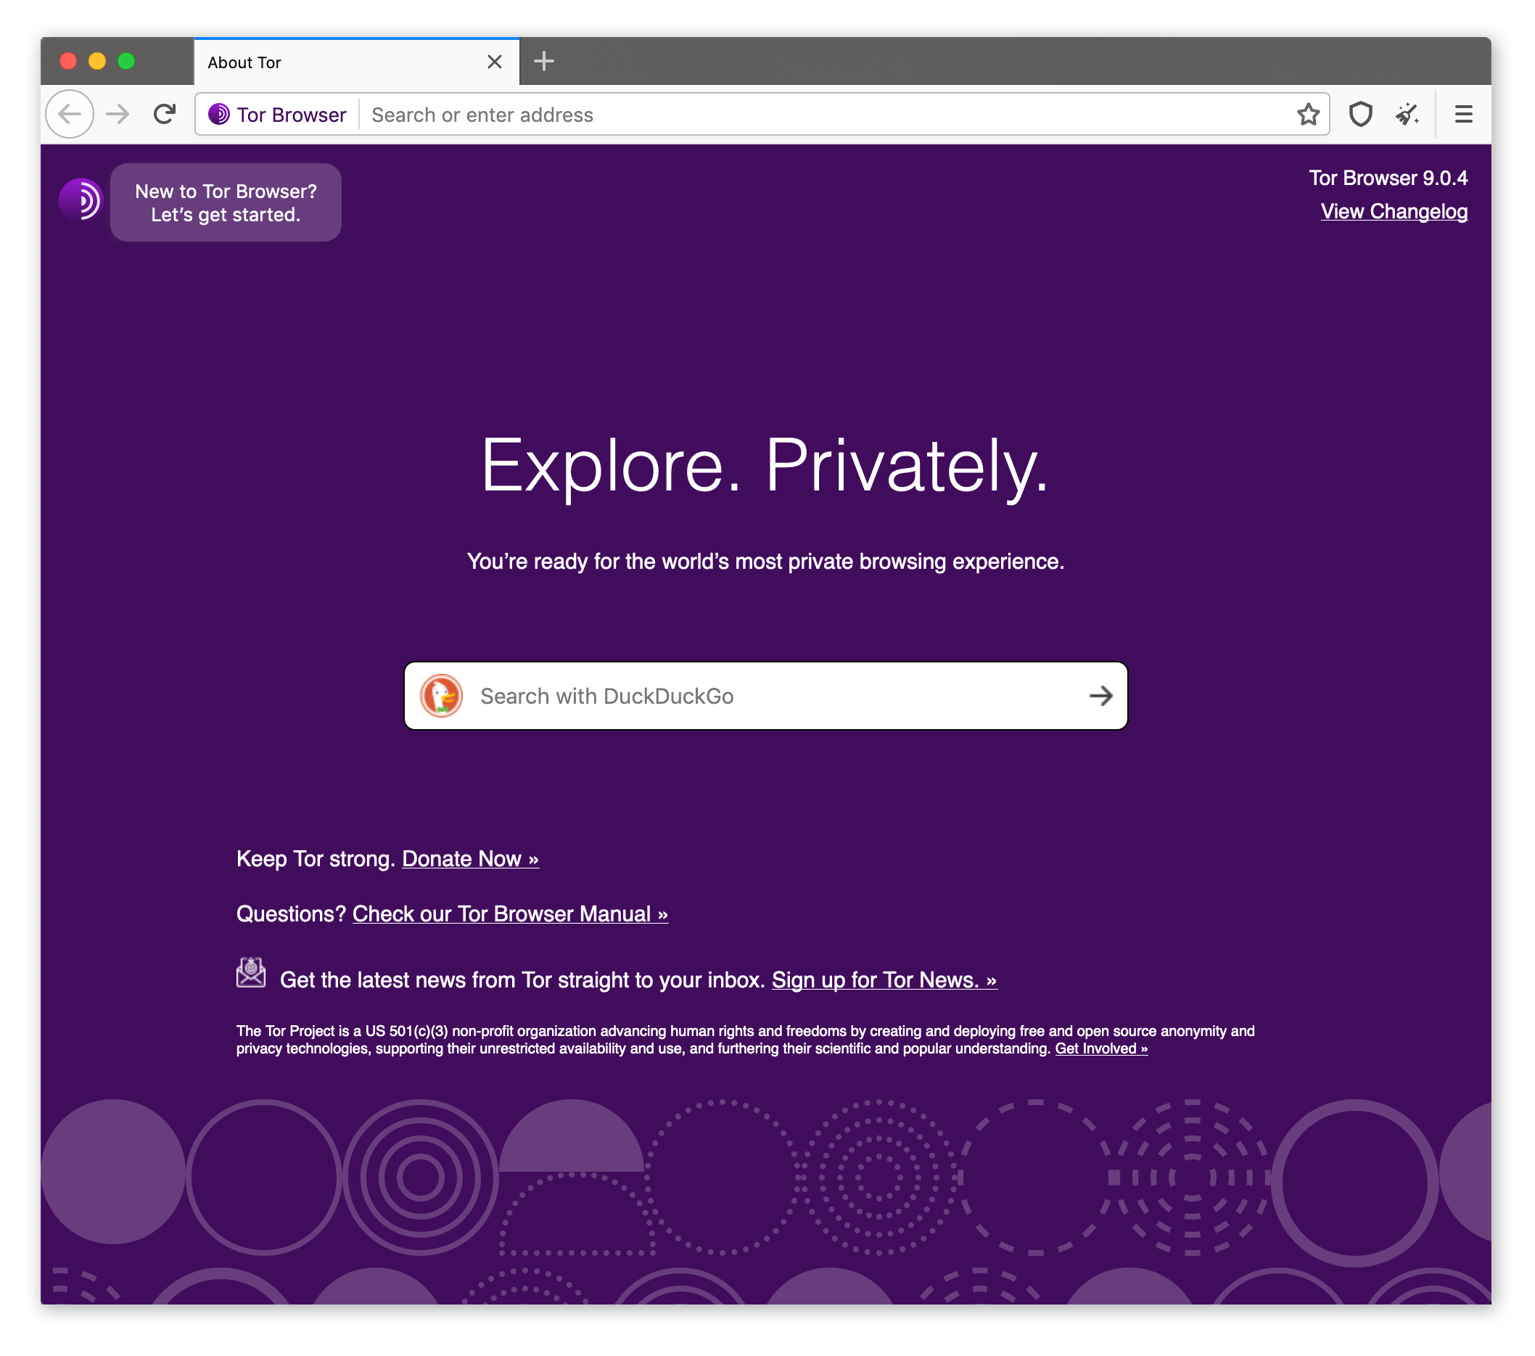Viewport: 1535px width, 1356px height.
Task: Click the newsletter envelope icon
Action: pos(251,972)
